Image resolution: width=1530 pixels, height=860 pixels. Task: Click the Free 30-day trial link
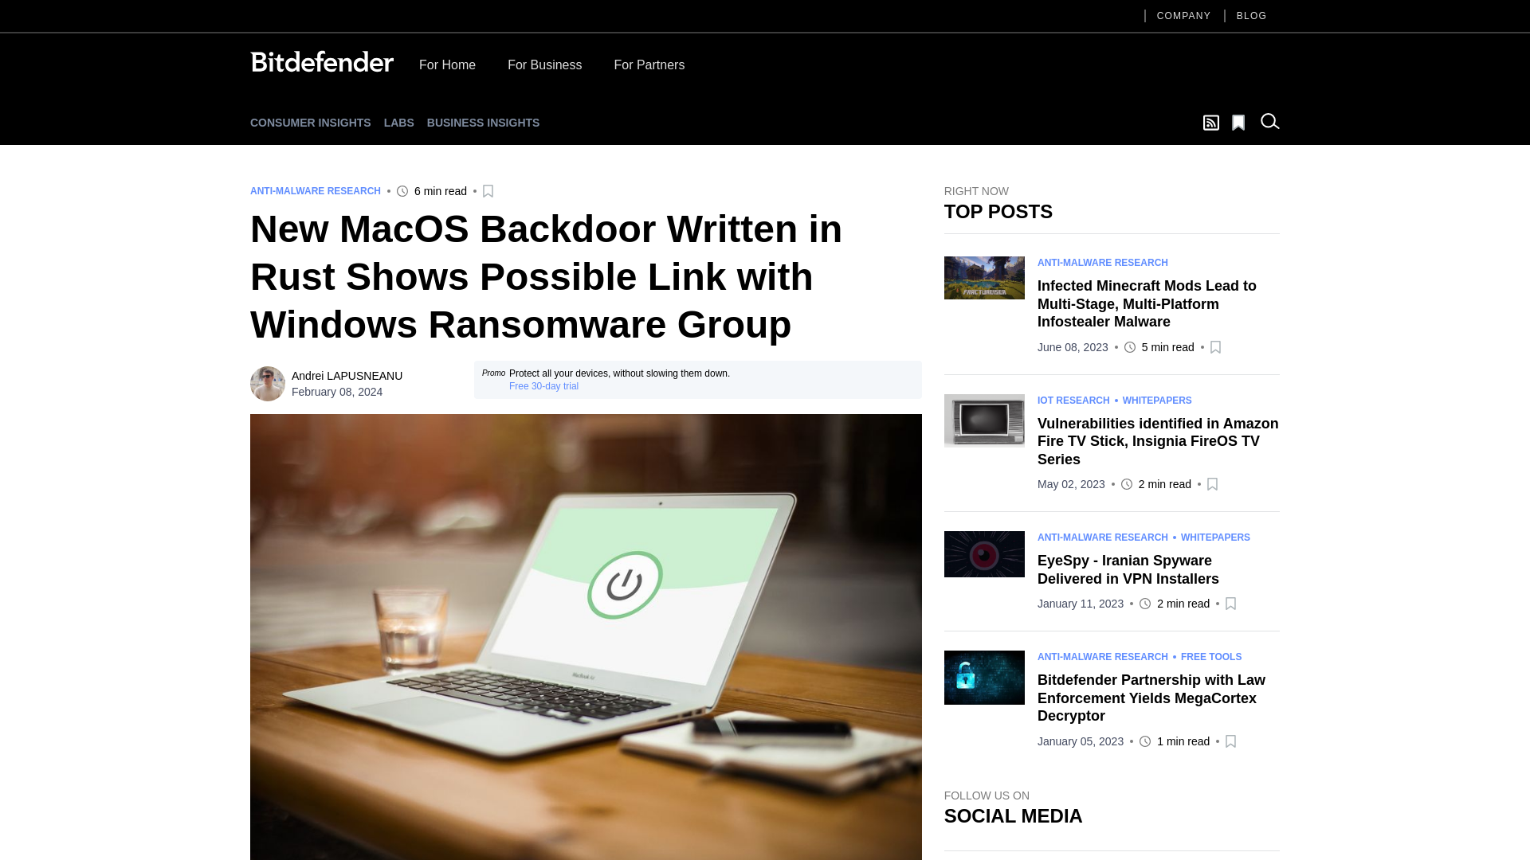(544, 386)
